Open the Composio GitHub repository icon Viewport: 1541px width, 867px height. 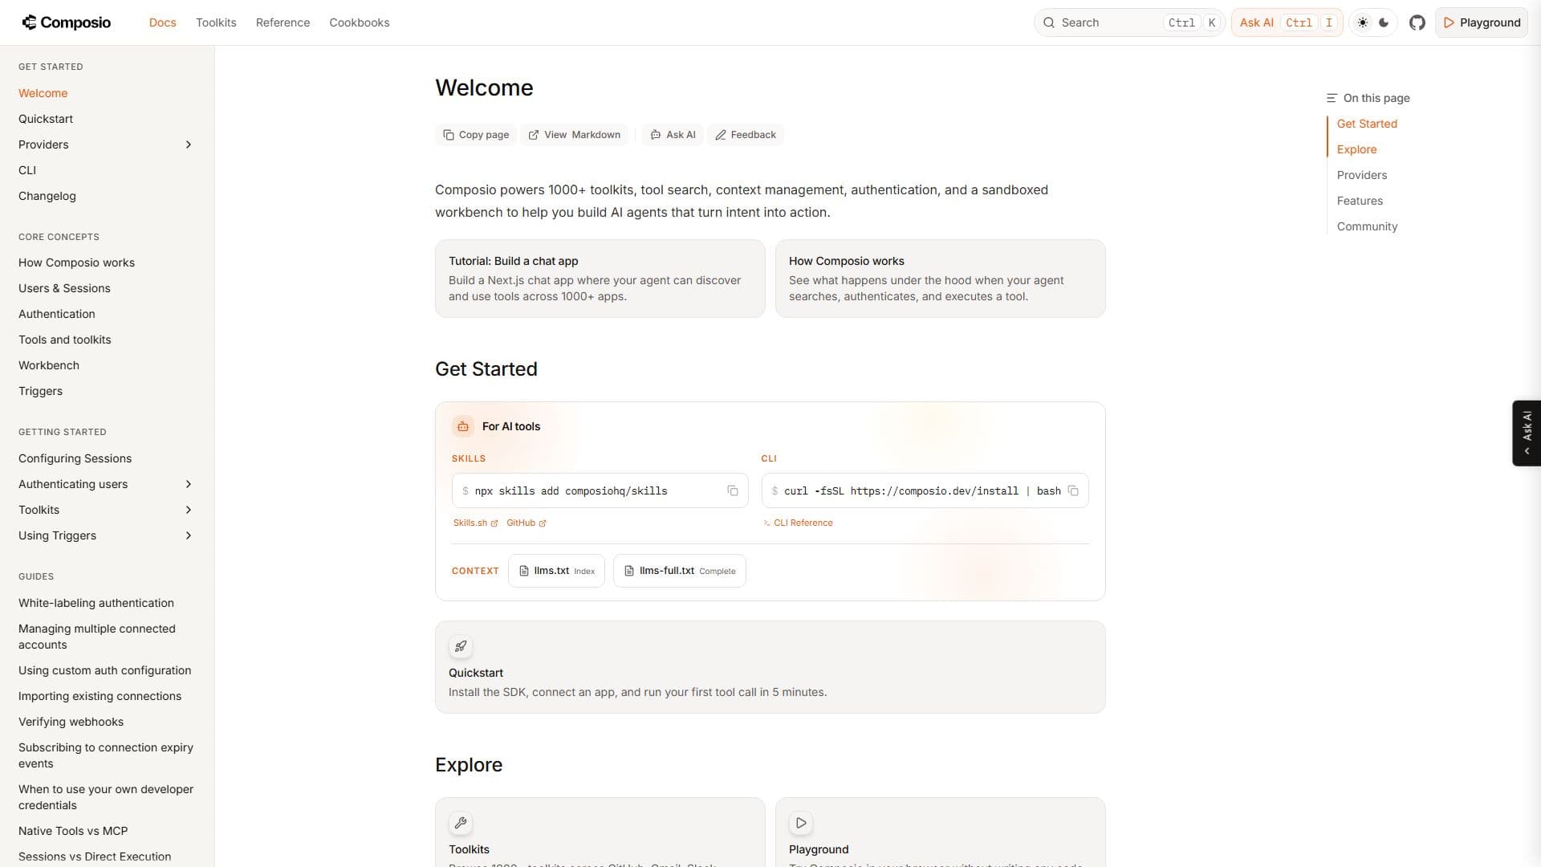tap(1417, 22)
